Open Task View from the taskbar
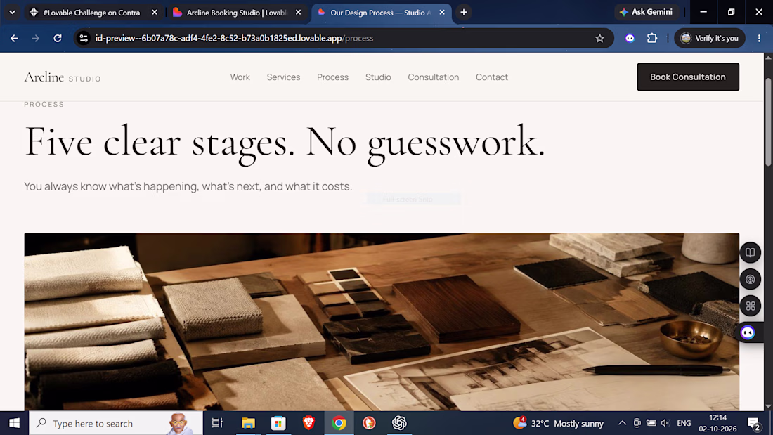The width and height of the screenshot is (773, 435). [x=217, y=423]
